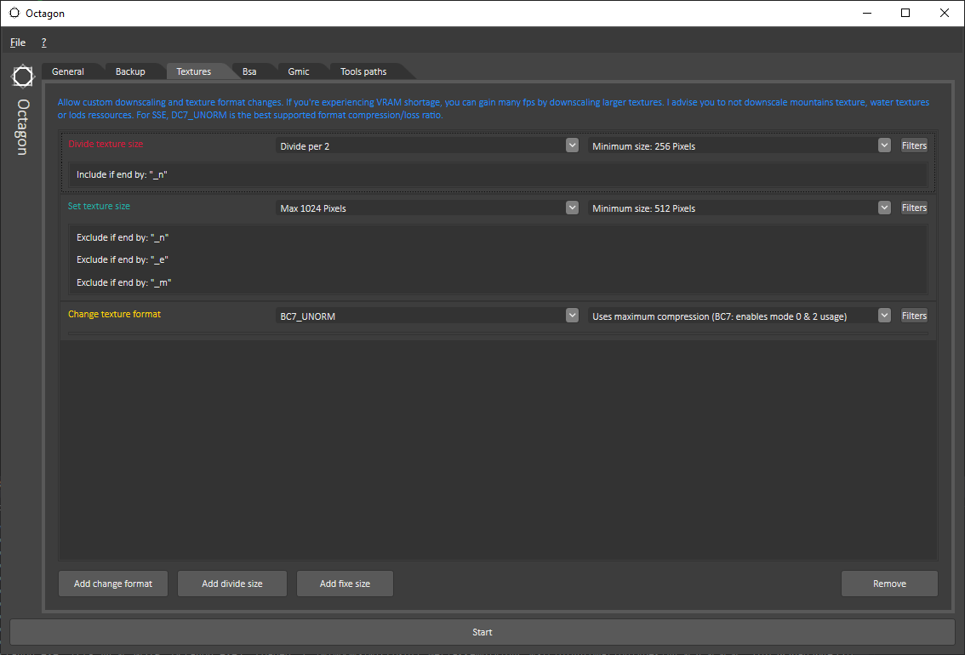Expand the Divide per 2 dropdown
The image size is (965, 655).
point(428,146)
